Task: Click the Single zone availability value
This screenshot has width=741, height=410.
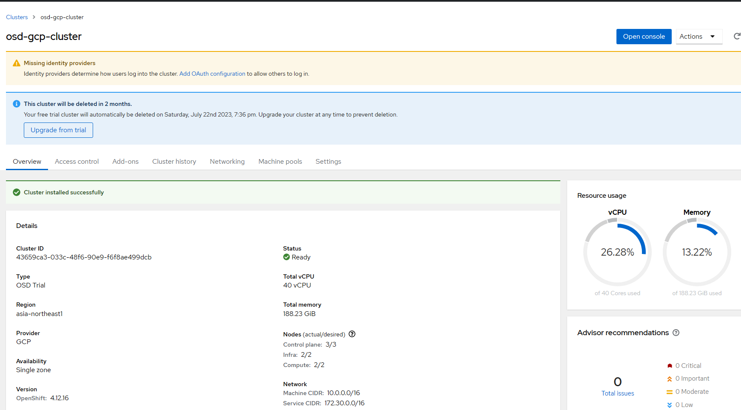Action: click(x=34, y=370)
